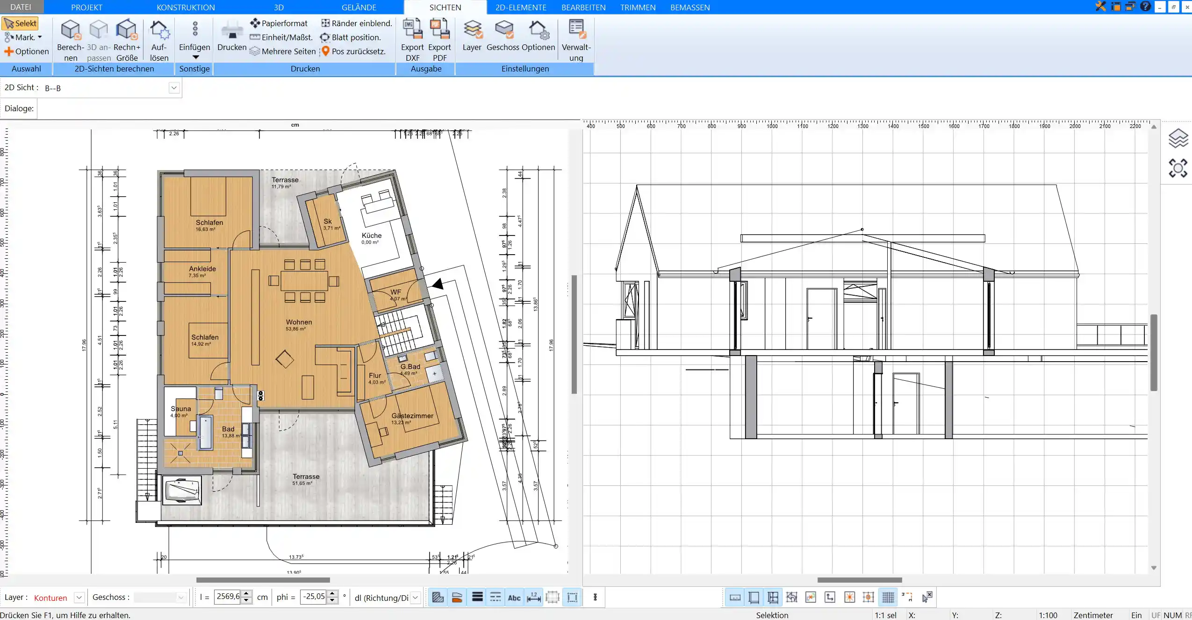Screen dimensions: 1192x620
Task: Click the orange star snap icon
Action: click(849, 597)
